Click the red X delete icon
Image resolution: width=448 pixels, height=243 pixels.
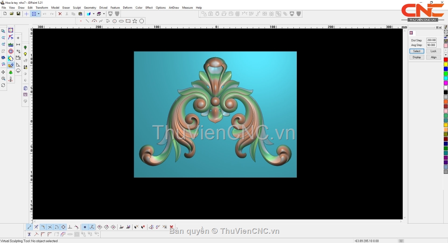[60, 14]
